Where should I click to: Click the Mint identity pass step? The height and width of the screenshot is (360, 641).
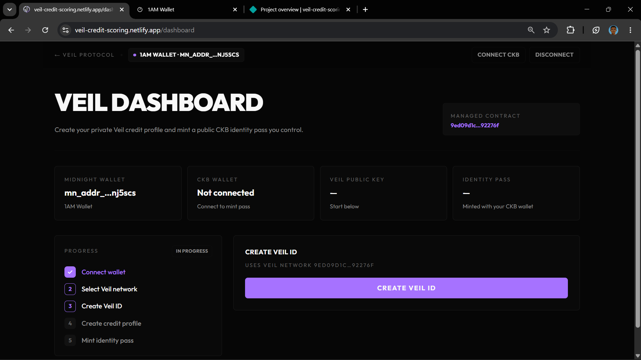pyautogui.click(x=108, y=340)
